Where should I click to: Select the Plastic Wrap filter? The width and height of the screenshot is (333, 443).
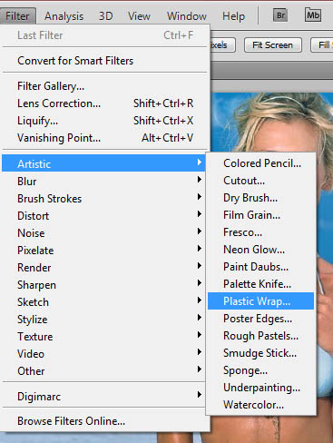tap(260, 301)
